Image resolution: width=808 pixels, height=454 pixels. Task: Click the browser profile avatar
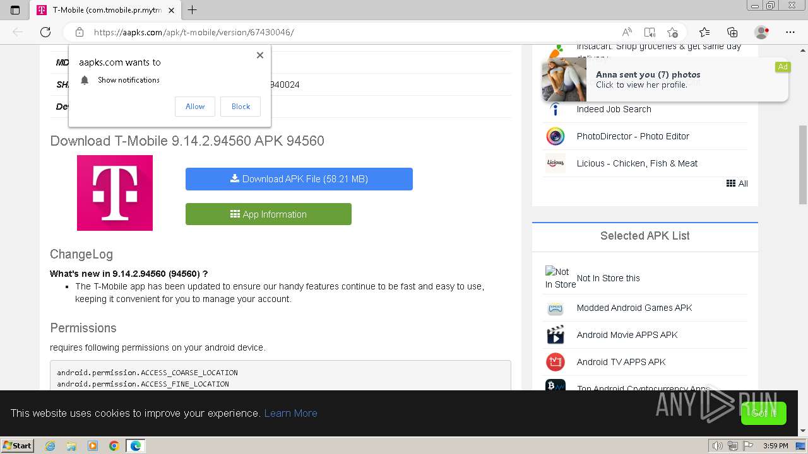click(762, 32)
